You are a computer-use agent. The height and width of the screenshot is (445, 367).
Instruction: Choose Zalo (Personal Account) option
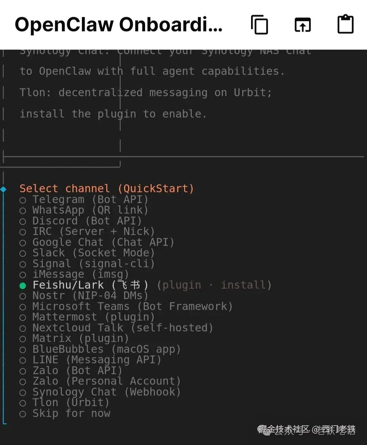pos(106,381)
